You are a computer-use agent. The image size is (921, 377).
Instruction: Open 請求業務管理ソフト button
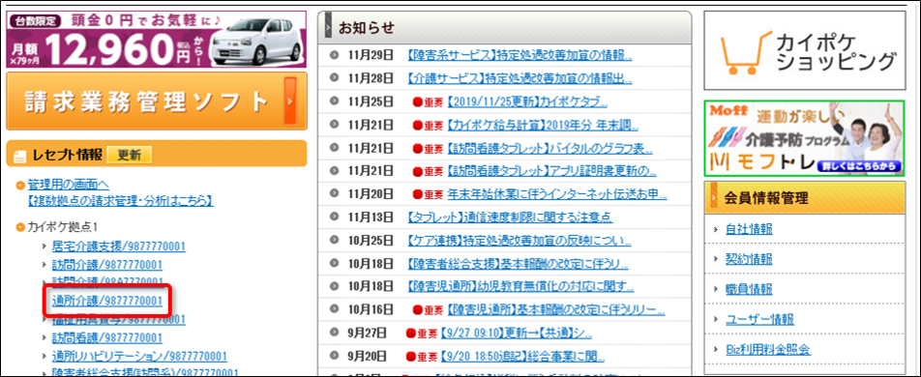(157, 101)
